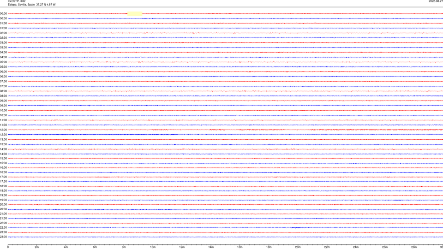Click the '20:30' row label
This screenshot has width=443, height=249.
(3, 209)
